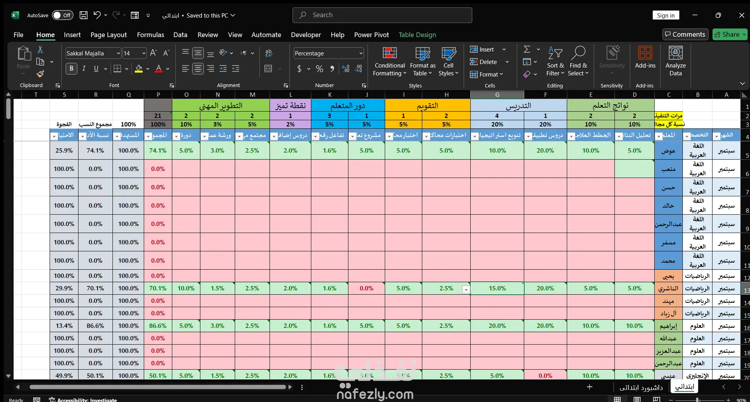Image resolution: width=750 pixels, height=402 pixels.
Task: Open Format as Table gallery
Action: coord(423,62)
